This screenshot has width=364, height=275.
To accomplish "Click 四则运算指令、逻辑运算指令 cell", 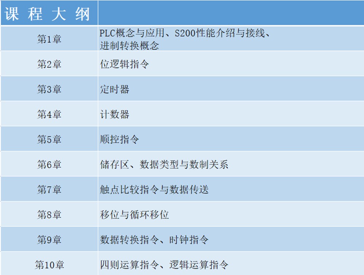I will pyautogui.click(x=231, y=264).
